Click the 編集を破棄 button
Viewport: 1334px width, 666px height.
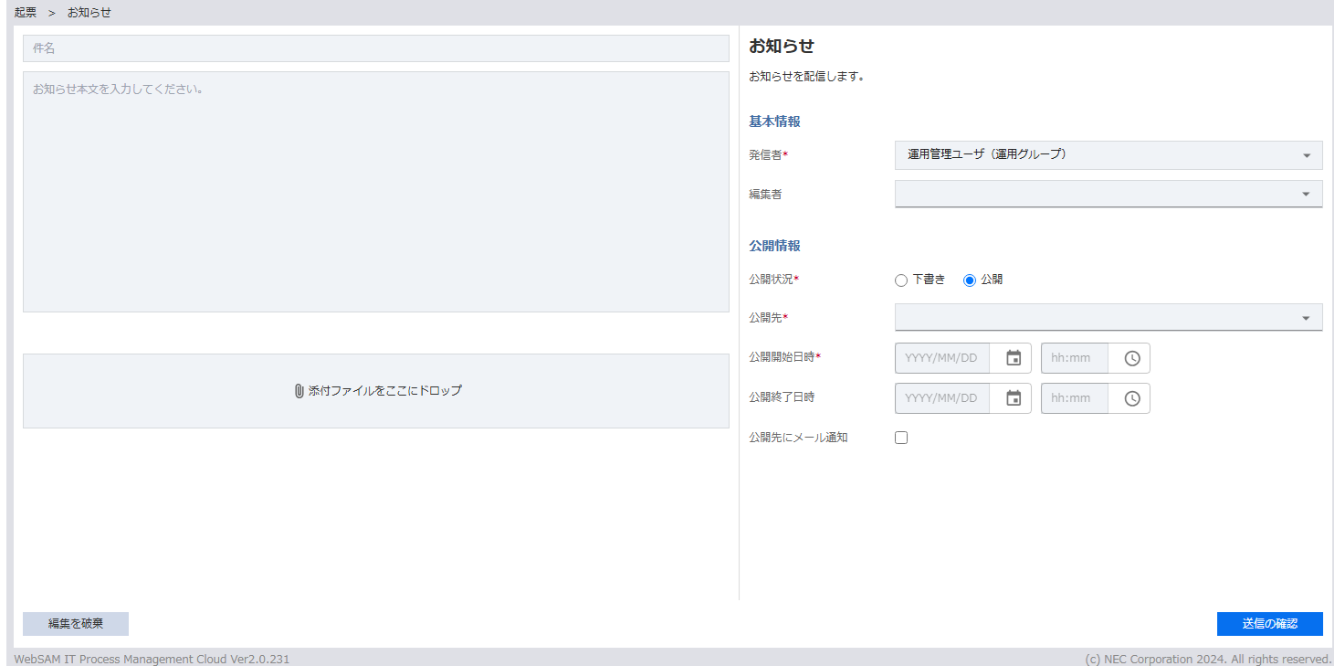click(x=76, y=624)
